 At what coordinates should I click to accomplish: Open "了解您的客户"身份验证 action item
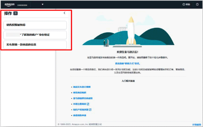pos(35,35)
